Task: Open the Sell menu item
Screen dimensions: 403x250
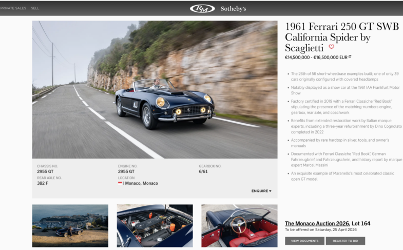Action: pyautogui.click(x=35, y=8)
